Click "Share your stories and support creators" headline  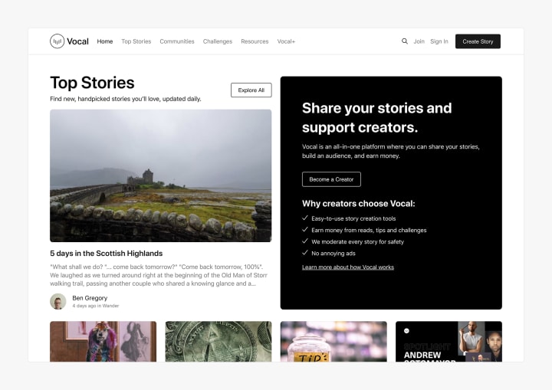[376, 117]
